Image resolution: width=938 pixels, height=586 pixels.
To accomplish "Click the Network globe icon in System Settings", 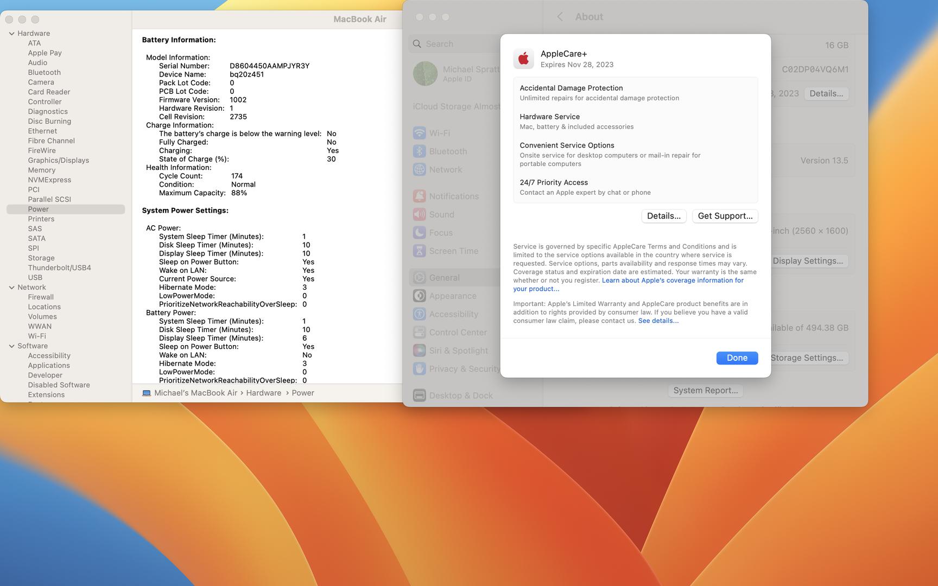I will coord(419,169).
